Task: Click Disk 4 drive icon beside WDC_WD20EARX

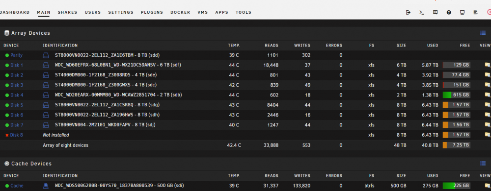Action: [x=46, y=95]
